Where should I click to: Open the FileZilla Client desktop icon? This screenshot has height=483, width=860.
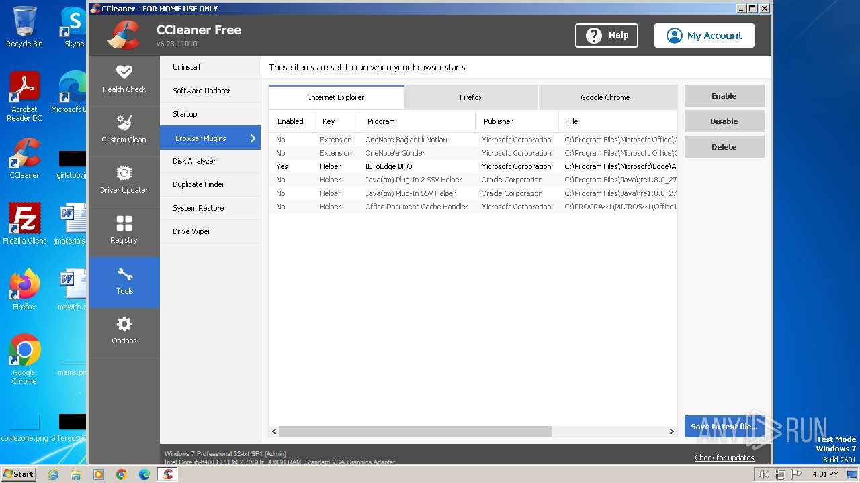click(x=24, y=224)
